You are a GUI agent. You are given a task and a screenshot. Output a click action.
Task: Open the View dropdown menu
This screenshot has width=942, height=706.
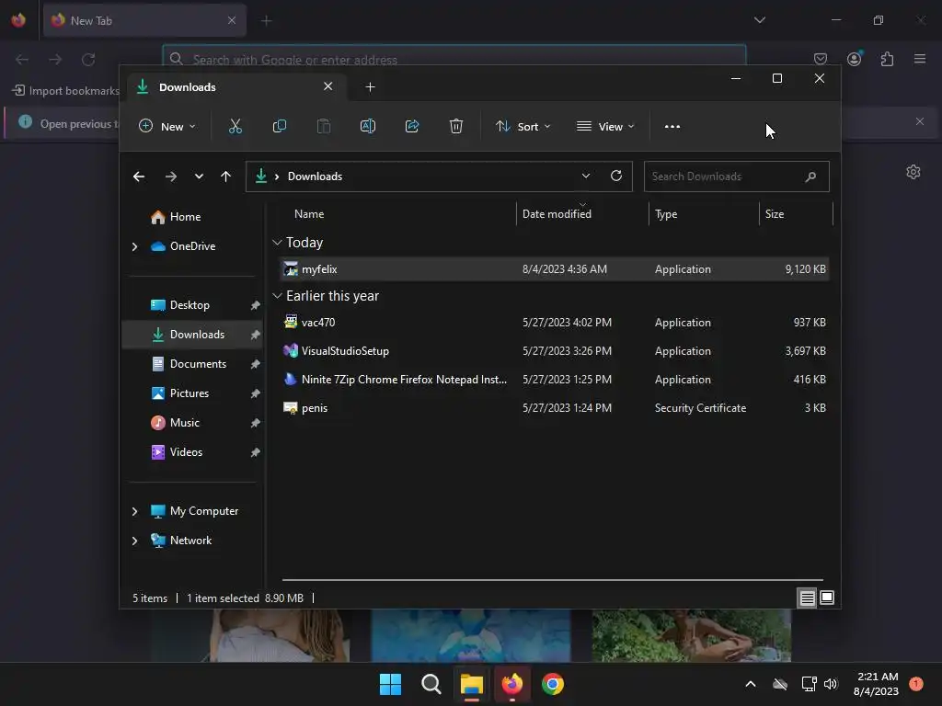coord(605,127)
